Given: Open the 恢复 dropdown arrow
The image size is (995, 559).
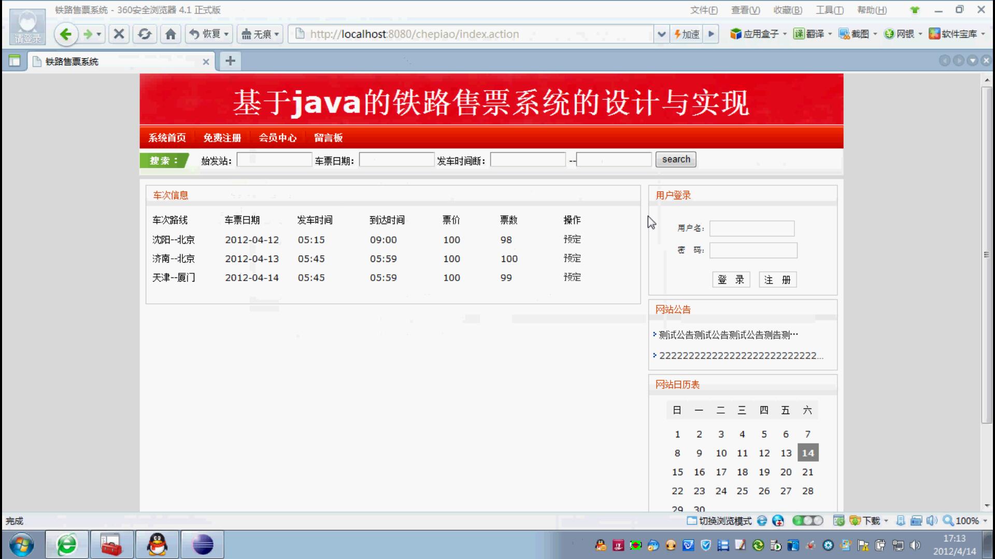Looking at the screenshot, I should [x=226, y=34].
